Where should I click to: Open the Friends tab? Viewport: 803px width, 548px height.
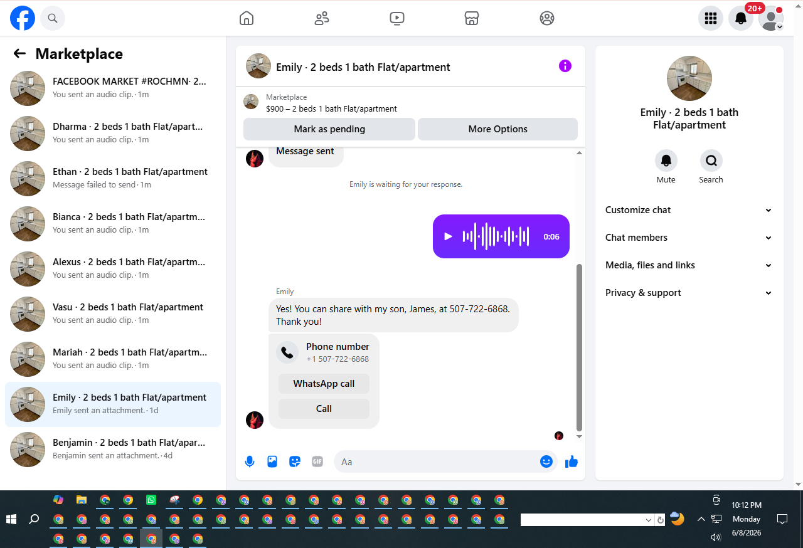[322, 18]
